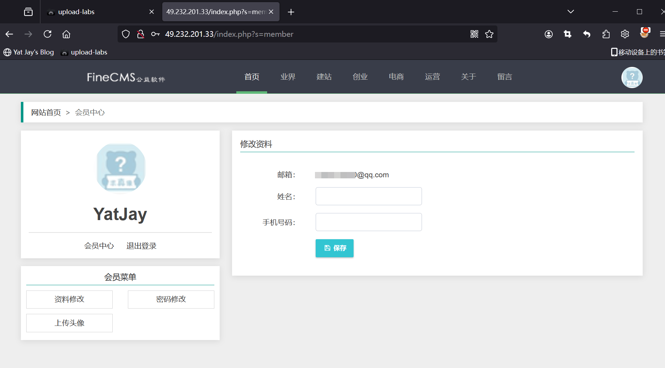Open tracking protection shield icon

coord(126,34)
